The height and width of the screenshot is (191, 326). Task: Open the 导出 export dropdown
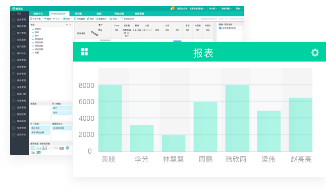point(114,19)
